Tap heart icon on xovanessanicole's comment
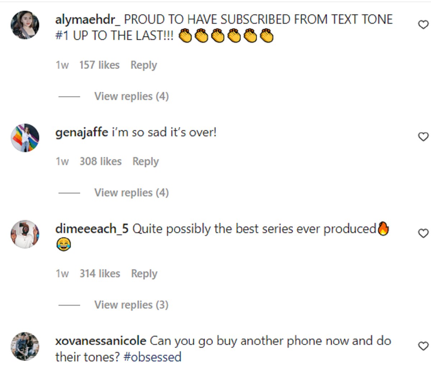The image size is (431, 370). [423, 346]
